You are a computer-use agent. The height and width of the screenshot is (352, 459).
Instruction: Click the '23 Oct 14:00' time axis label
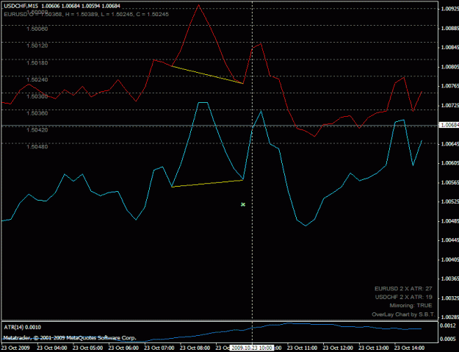(409, 348)
